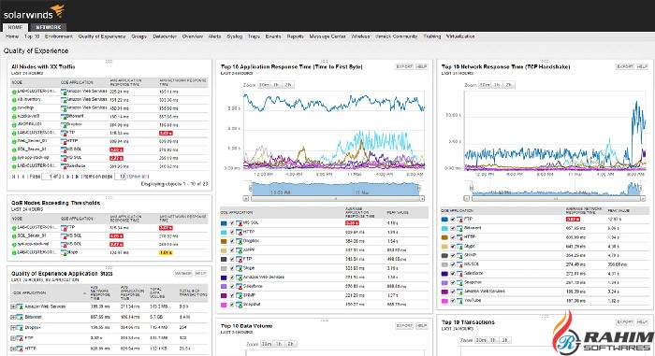Set Application Response chart zoom to 1h
655x356 pixels.
coord(276,85)
